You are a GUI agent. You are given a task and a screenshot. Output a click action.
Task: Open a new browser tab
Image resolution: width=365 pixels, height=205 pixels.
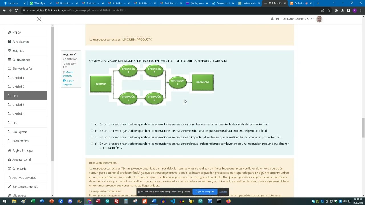(x=318, y=3)
